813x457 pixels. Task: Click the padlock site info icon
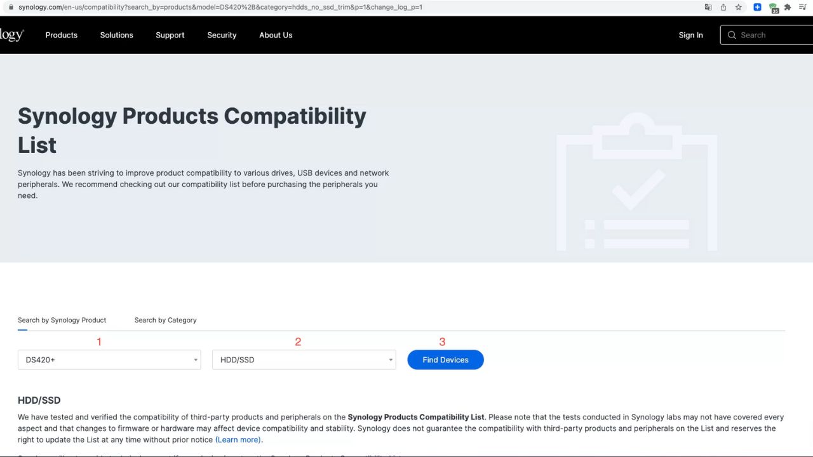(11, 7)
